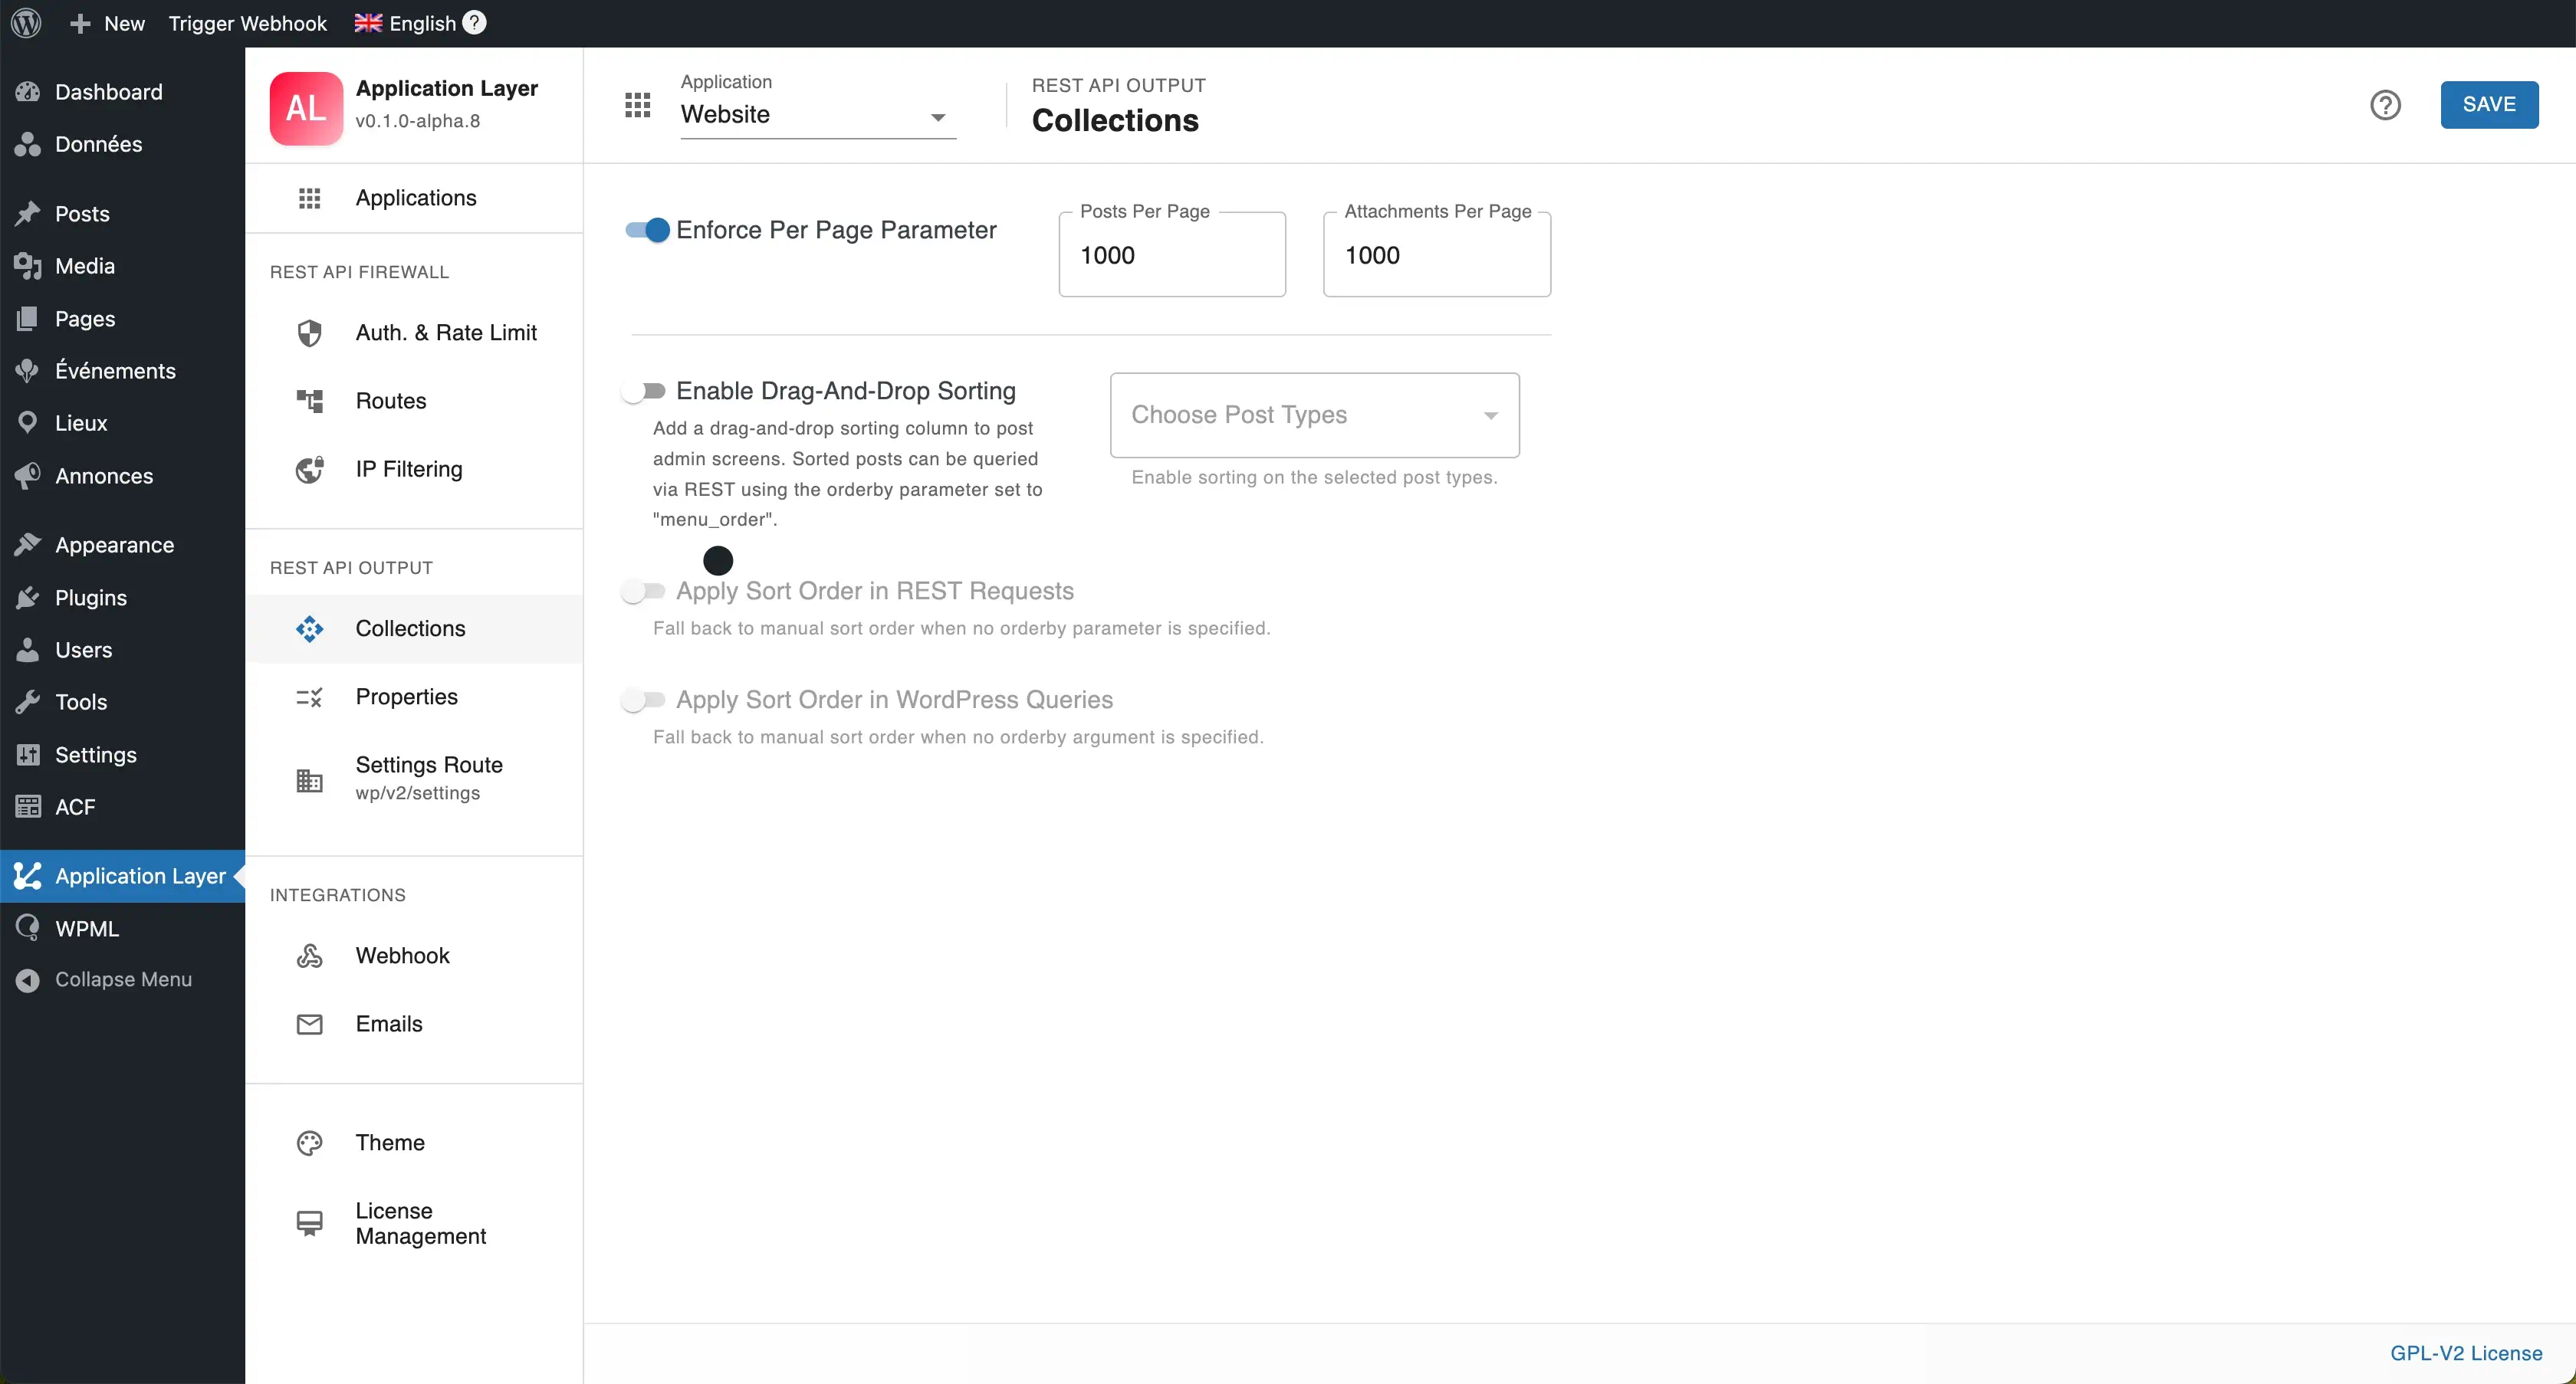Click the Emails envelope icon
Viewport: 2576px width, 1384px height.
pyautogui.click(x=309, y=1025)
